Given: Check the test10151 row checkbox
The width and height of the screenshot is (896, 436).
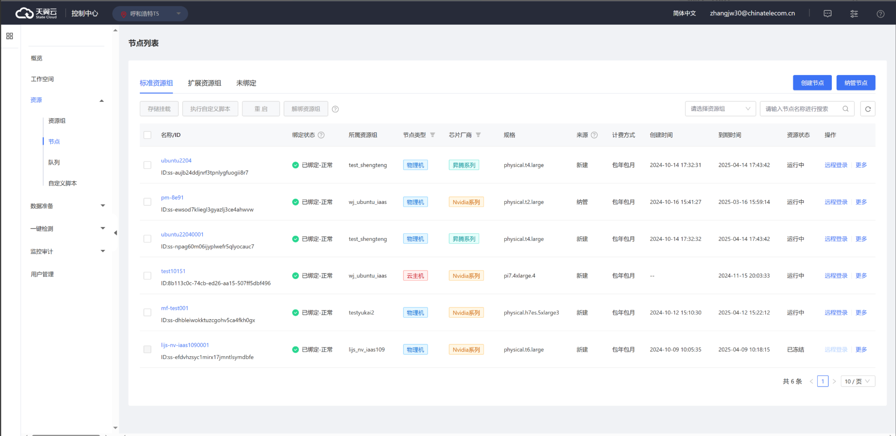Looking at the screenshot, I should coord(148,276).
